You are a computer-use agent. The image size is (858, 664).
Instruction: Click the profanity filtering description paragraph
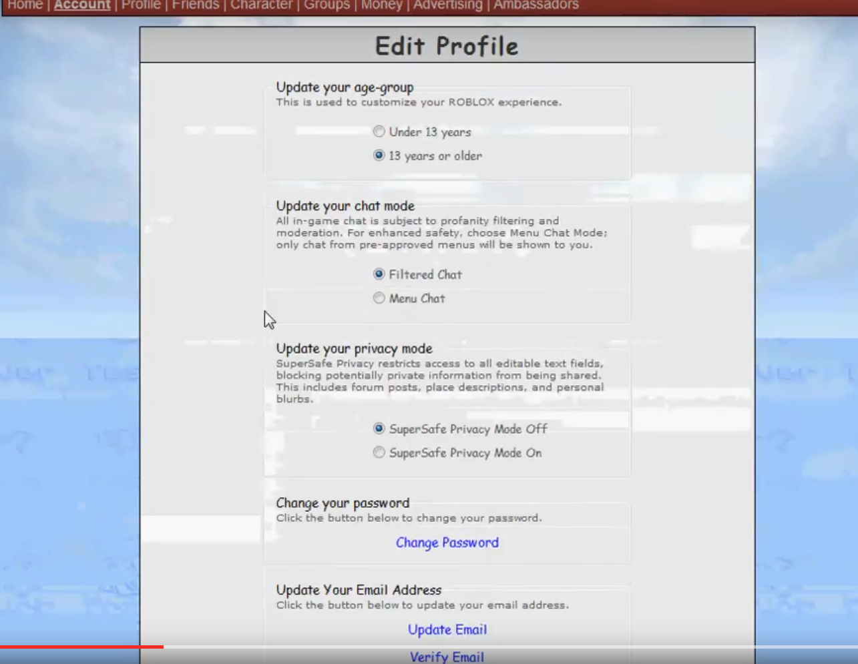point(442,233)
